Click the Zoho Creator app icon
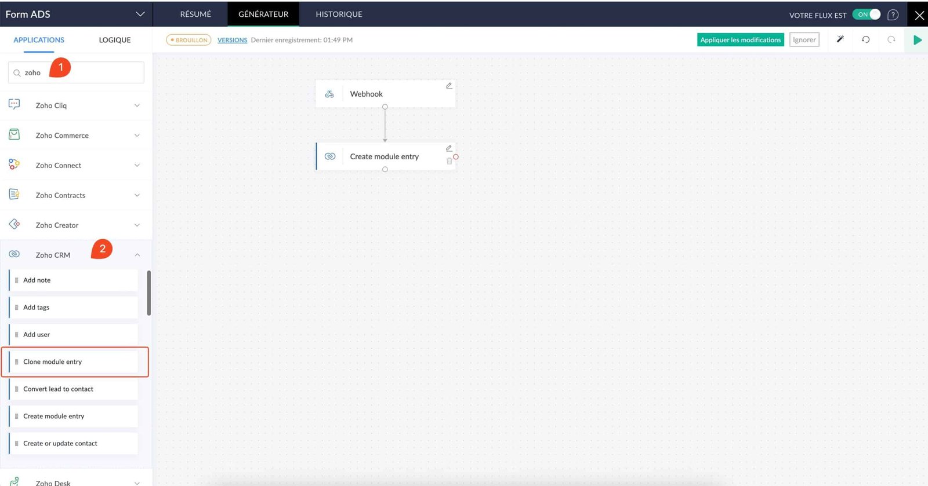The height and width of the screenshot is (486, 928). coord(14,224)
